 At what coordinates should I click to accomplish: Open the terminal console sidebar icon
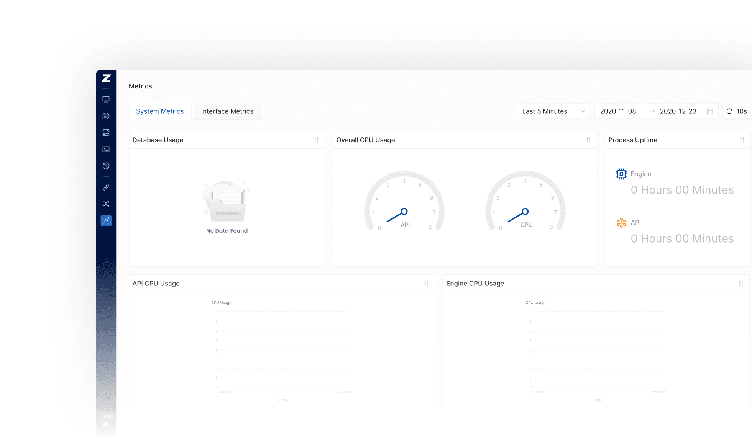point(106,149)
